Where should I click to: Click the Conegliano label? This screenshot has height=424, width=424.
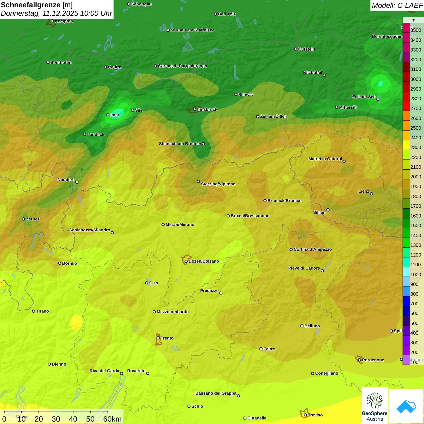(x=326, y=373)
